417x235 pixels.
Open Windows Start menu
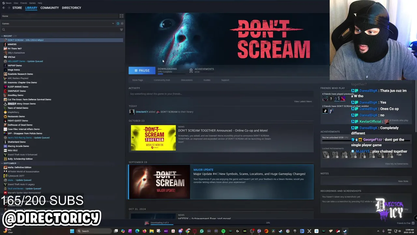[x=72, y=231]
